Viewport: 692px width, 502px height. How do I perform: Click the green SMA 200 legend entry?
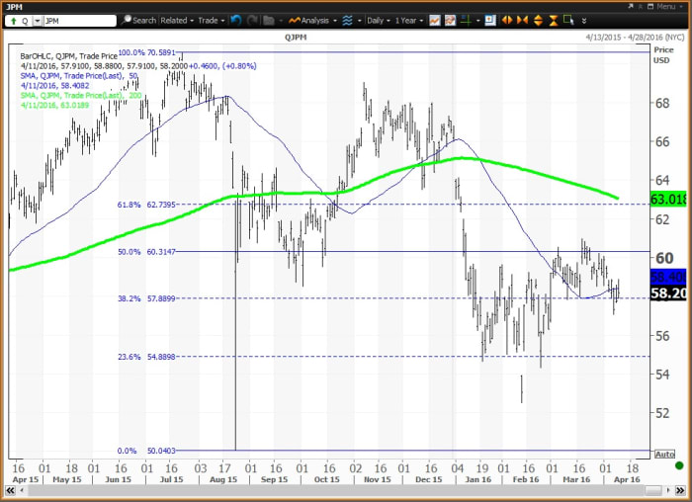point(81,95)
